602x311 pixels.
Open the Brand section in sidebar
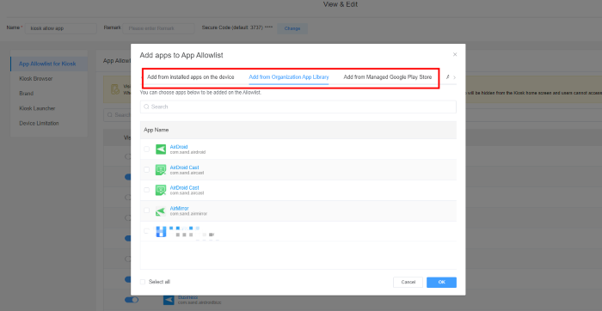[x=26, y=93]
